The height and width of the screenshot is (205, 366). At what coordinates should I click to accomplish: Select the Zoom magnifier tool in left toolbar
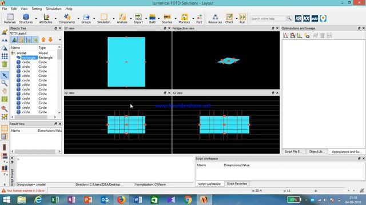click(5, 83)
